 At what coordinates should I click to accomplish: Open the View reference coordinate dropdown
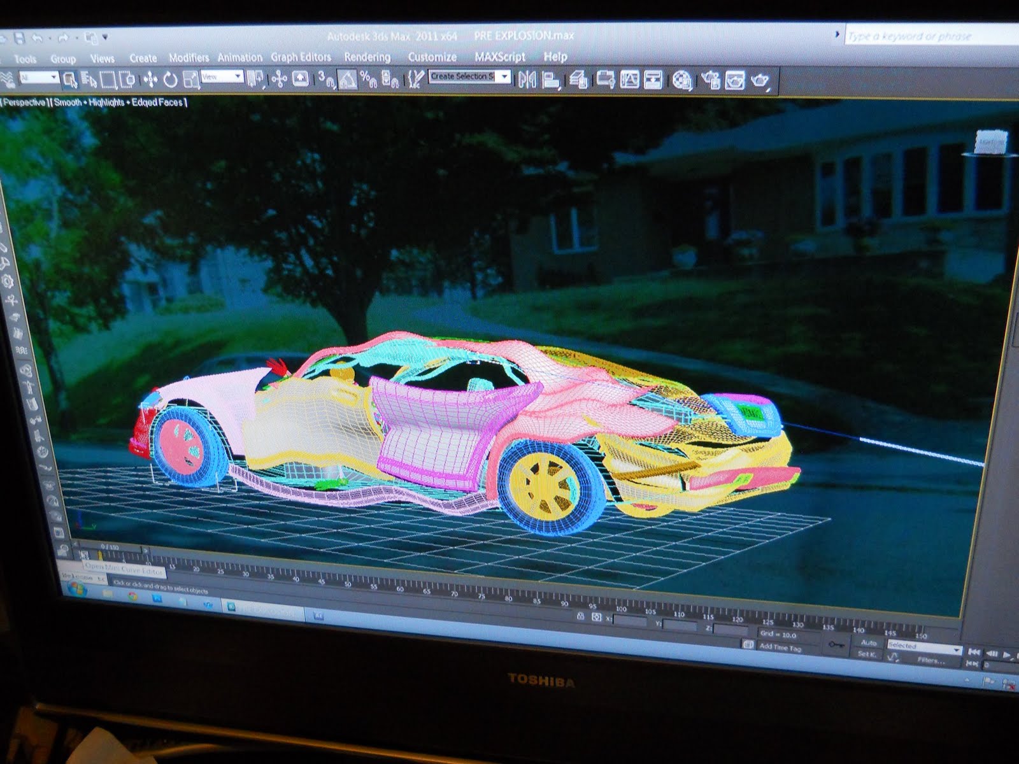click(238, 77)
